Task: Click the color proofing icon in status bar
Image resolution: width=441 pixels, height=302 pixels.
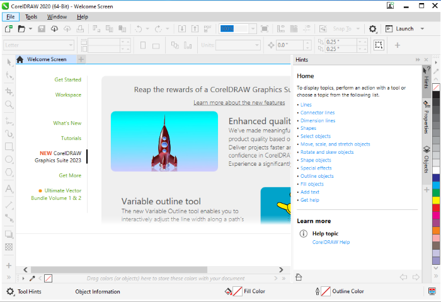Action: point(432,291)
